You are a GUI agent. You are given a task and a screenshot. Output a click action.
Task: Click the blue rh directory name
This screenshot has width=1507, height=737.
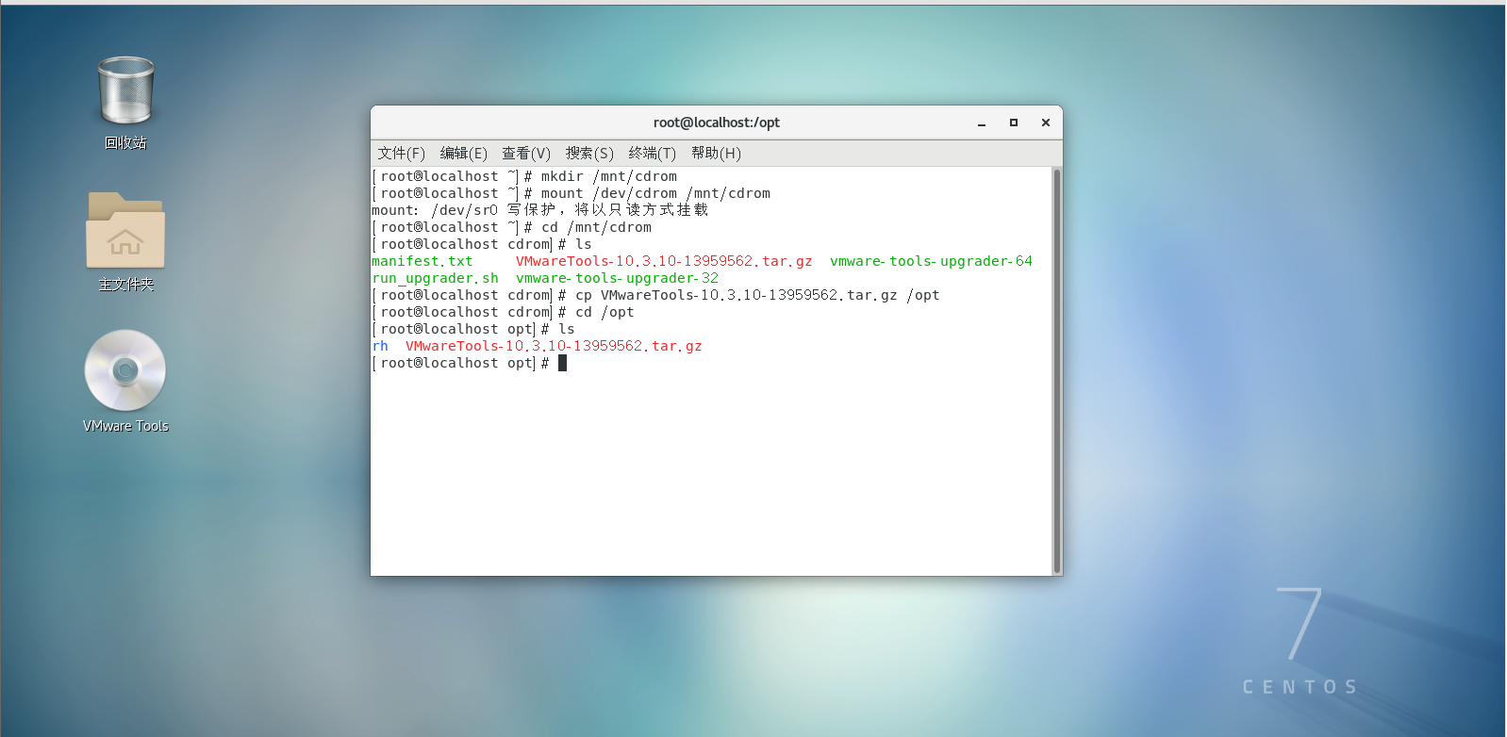(x=380, y=346)
